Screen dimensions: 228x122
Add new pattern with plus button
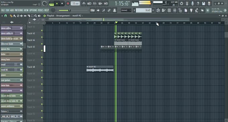(153, 10)
